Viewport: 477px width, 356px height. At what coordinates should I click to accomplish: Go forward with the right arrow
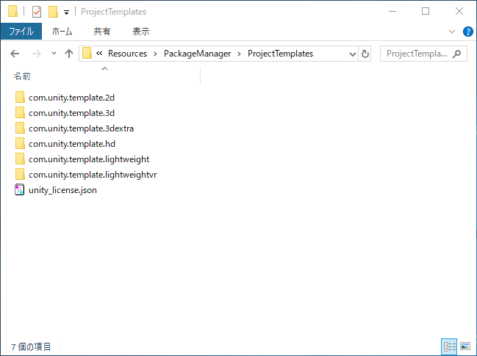[37, 54]
